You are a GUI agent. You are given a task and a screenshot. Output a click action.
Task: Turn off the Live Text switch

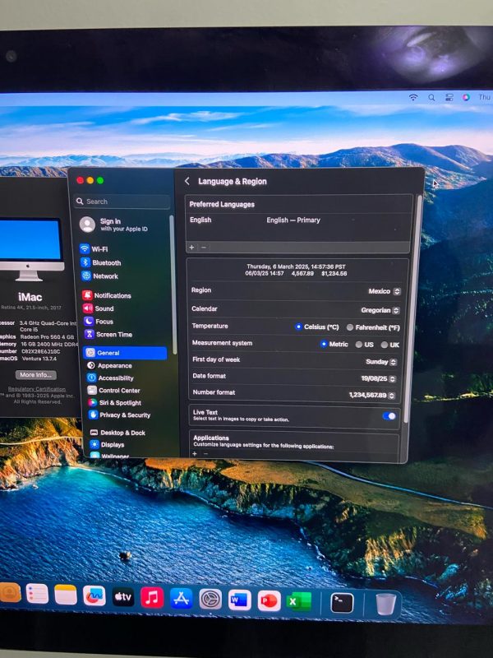click(389, 416)
